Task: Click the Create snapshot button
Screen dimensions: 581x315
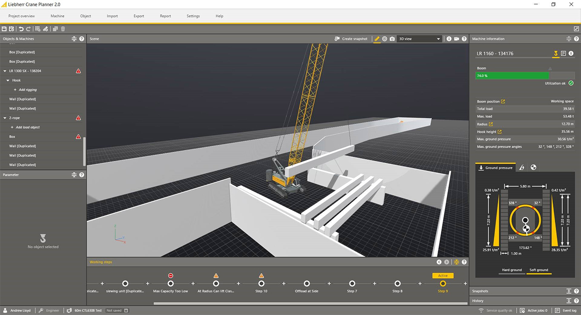Action: [x=351, y=39]
